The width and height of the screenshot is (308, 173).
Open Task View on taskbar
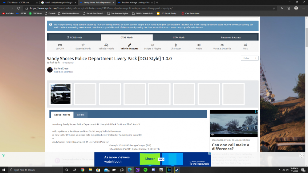pyautogui.click(x=74, y=170)
